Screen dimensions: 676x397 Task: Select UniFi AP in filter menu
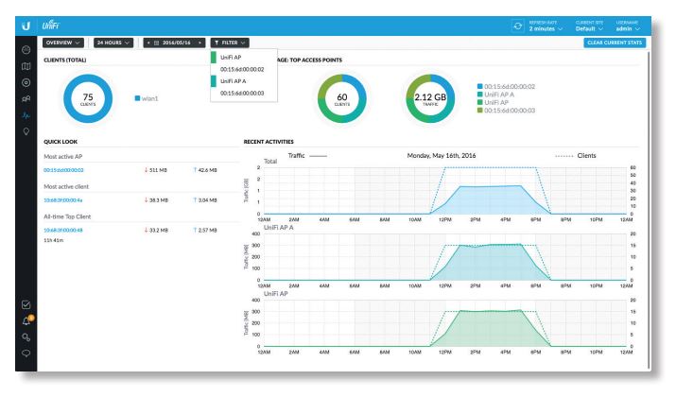[x=244, y=58]
